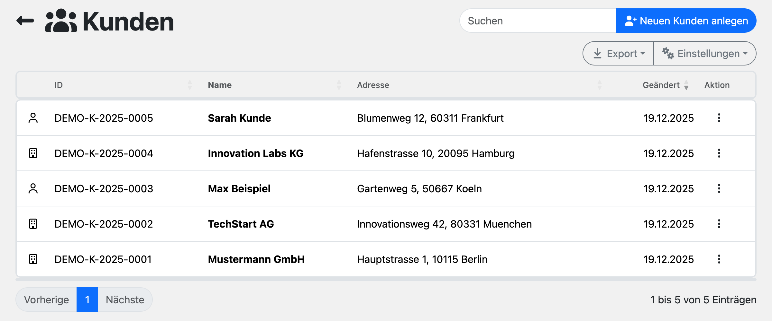The width and height of the screenshot is (772, 321).
Task: Open the three-dot menu for Max Beispiel
Action: [719, 189]
